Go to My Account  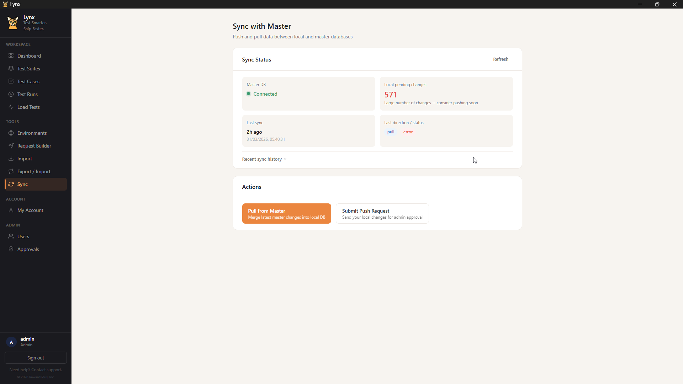pyautogui.click(x=30, y=210)
